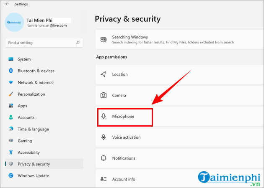Image resolution: width=264 pixels, height=188 pixels.
Task: Click the Location arrow icon
Action: (103, 74)
